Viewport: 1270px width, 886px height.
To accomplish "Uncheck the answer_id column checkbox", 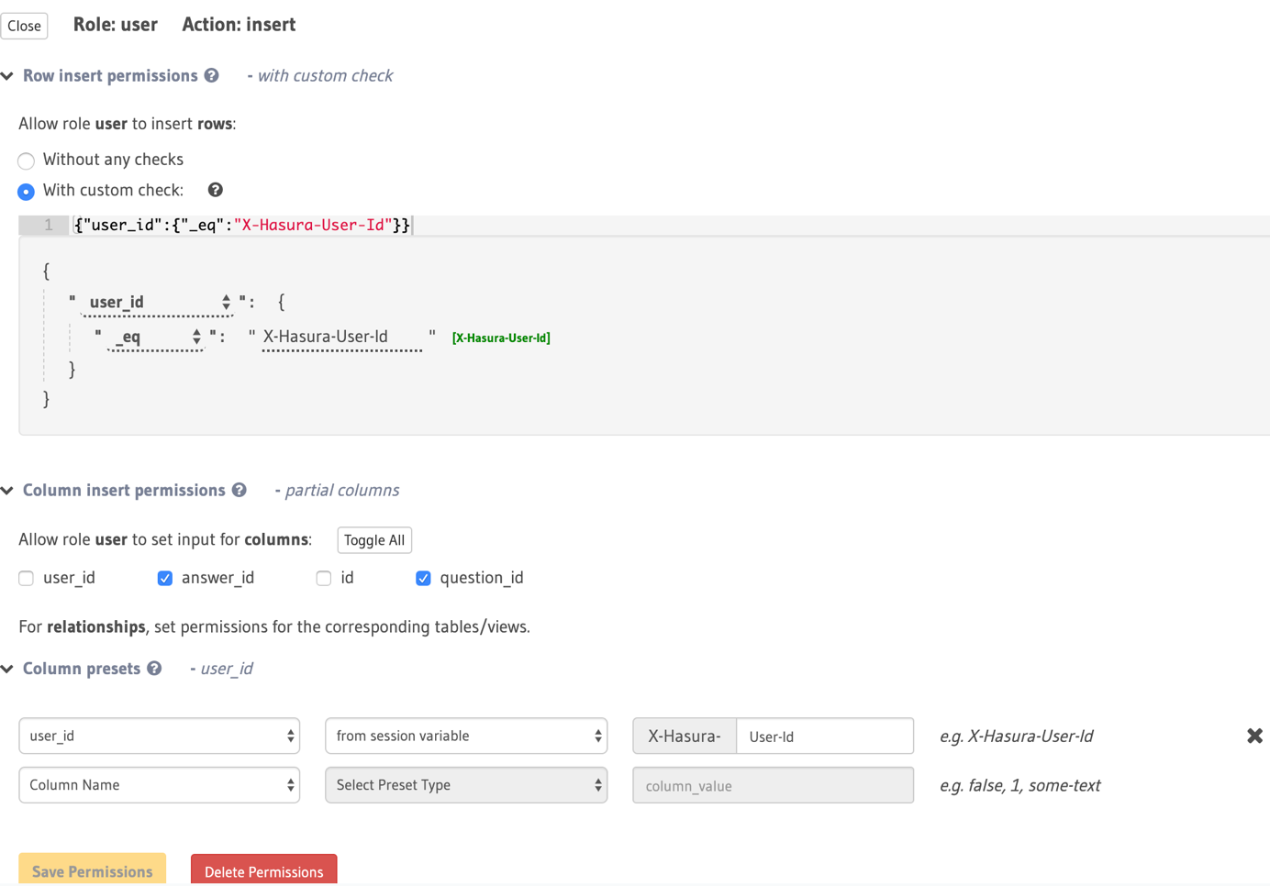I will click(165, 578).
